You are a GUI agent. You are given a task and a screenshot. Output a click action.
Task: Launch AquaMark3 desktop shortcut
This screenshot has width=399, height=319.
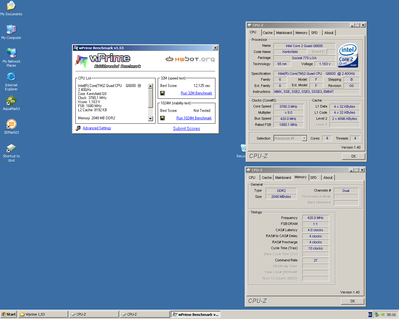pos(11,103)
